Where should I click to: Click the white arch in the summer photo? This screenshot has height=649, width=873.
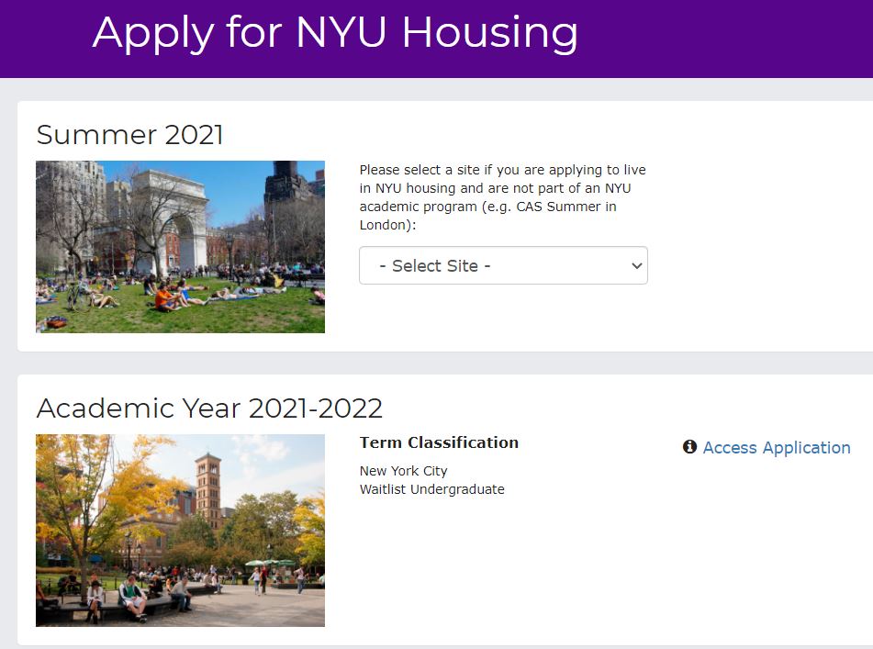(x=170, y=217)
